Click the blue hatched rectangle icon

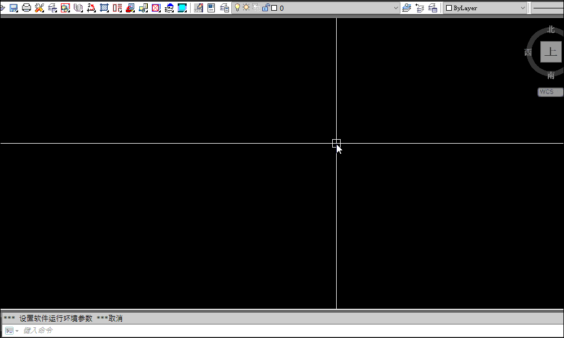(x=104, y=7)
